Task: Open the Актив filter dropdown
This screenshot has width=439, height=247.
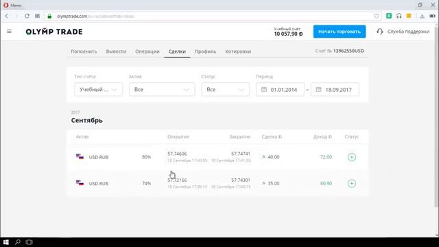Action: coord(162,90)
